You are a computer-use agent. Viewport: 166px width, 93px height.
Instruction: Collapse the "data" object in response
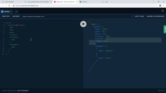coord(88,24)
